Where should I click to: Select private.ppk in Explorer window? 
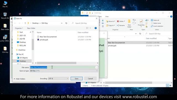pyautogui.click(x=112, y=46)
